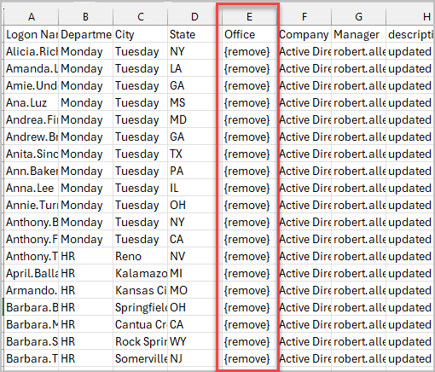
Task: Select the Springfield city cell
Action: (141, 307)
